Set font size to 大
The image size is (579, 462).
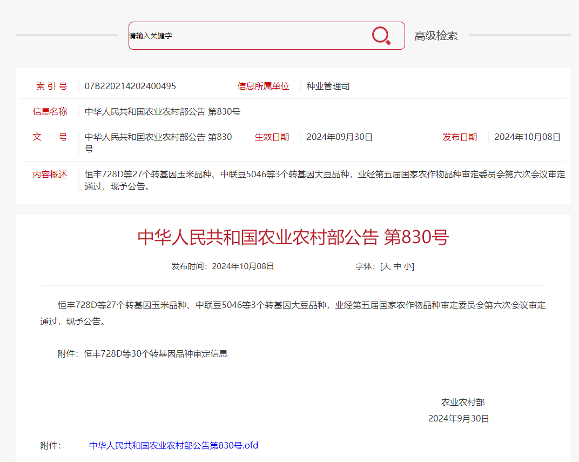click(x=386, y=266)
